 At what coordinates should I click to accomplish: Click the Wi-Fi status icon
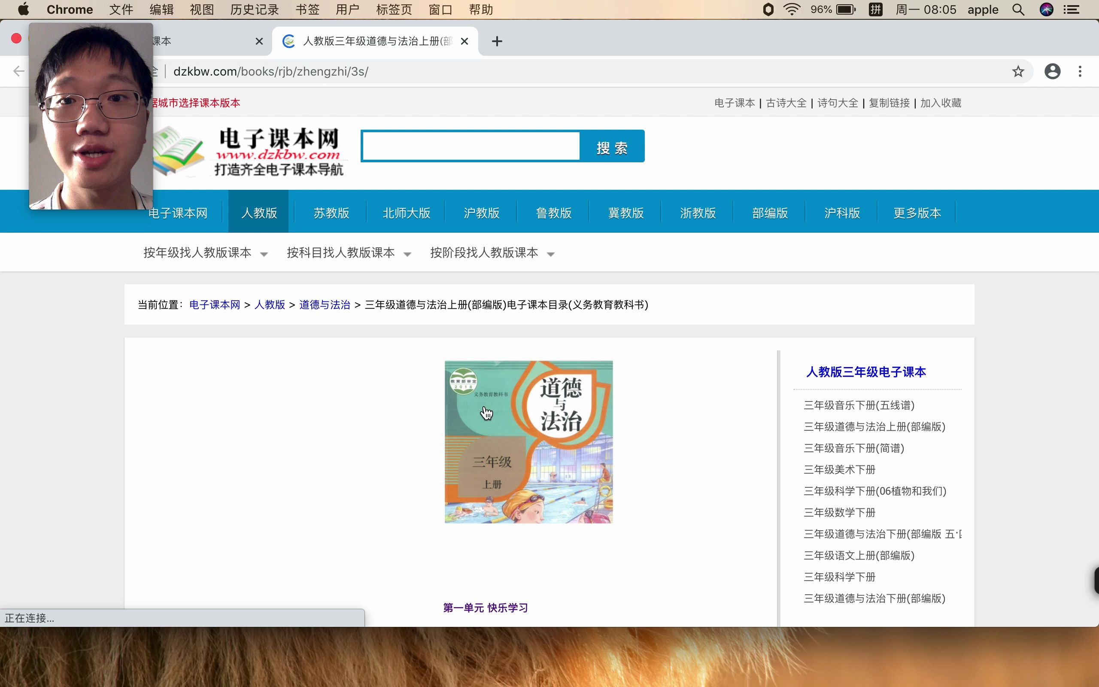pos(792,9)
